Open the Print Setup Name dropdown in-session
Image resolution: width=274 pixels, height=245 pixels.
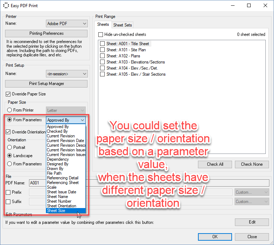click(67, 74)
